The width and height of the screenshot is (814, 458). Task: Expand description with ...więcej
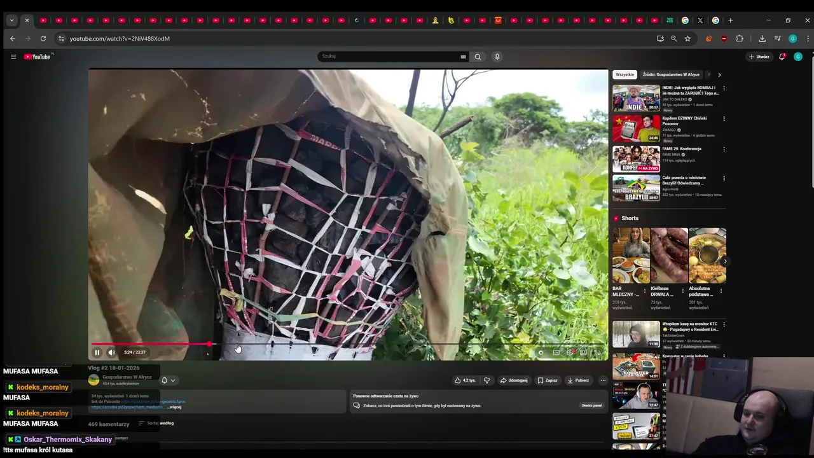175,406
